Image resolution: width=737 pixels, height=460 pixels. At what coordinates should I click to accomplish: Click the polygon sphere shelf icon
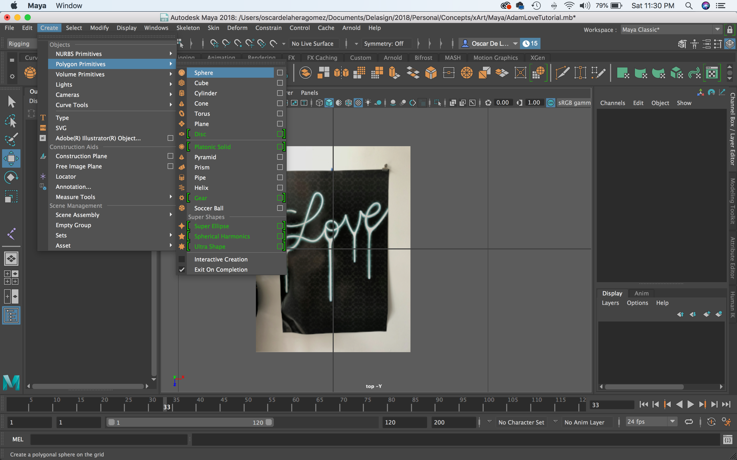(x=30, y=73)
